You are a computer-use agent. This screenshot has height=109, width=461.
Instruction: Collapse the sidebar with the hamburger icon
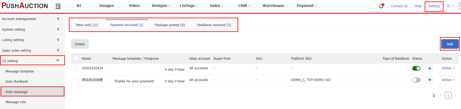58,6
